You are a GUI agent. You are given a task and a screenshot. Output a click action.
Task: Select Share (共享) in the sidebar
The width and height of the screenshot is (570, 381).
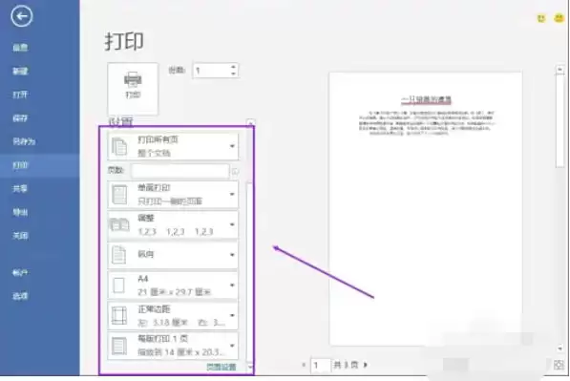point(20,189)
